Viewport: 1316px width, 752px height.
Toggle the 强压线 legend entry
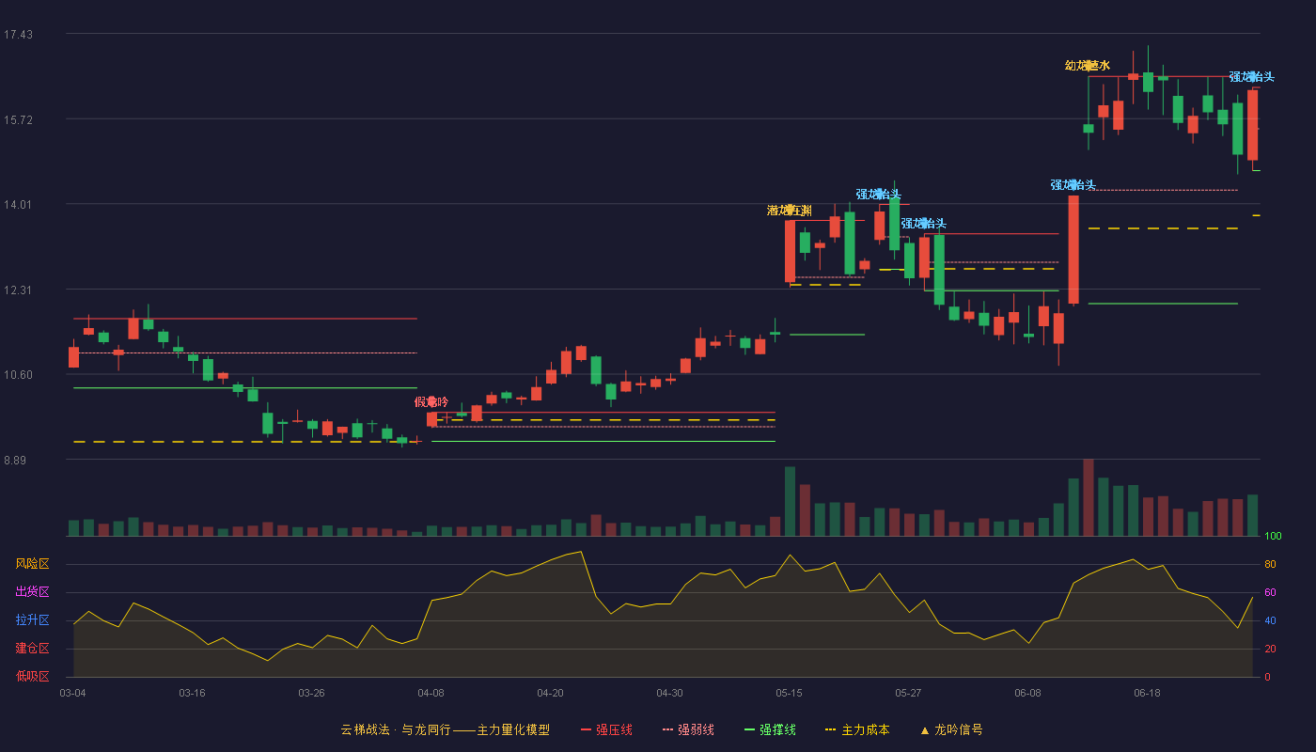(606, 729)
